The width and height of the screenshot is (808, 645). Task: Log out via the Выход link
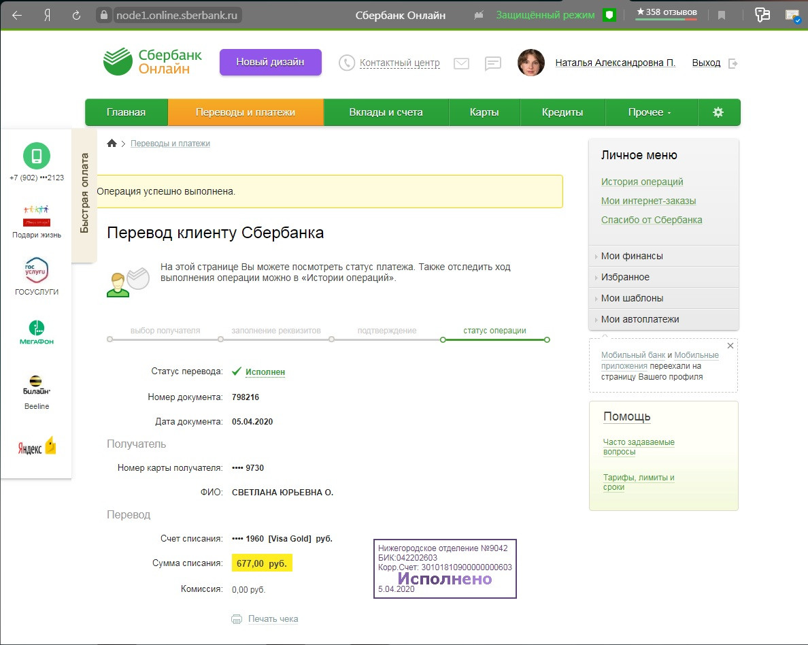click(x=706, y=63)
